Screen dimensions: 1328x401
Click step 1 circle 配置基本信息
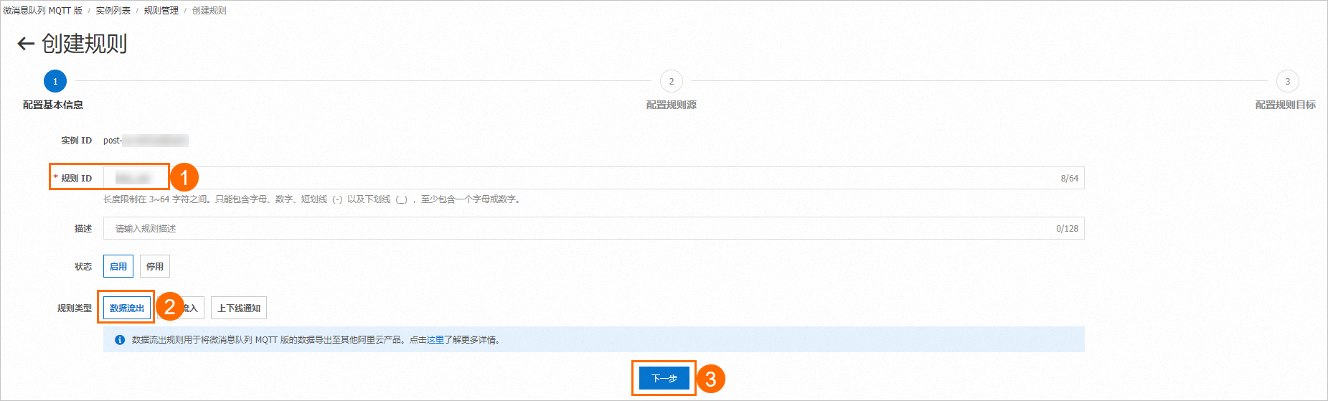point(55,81)
